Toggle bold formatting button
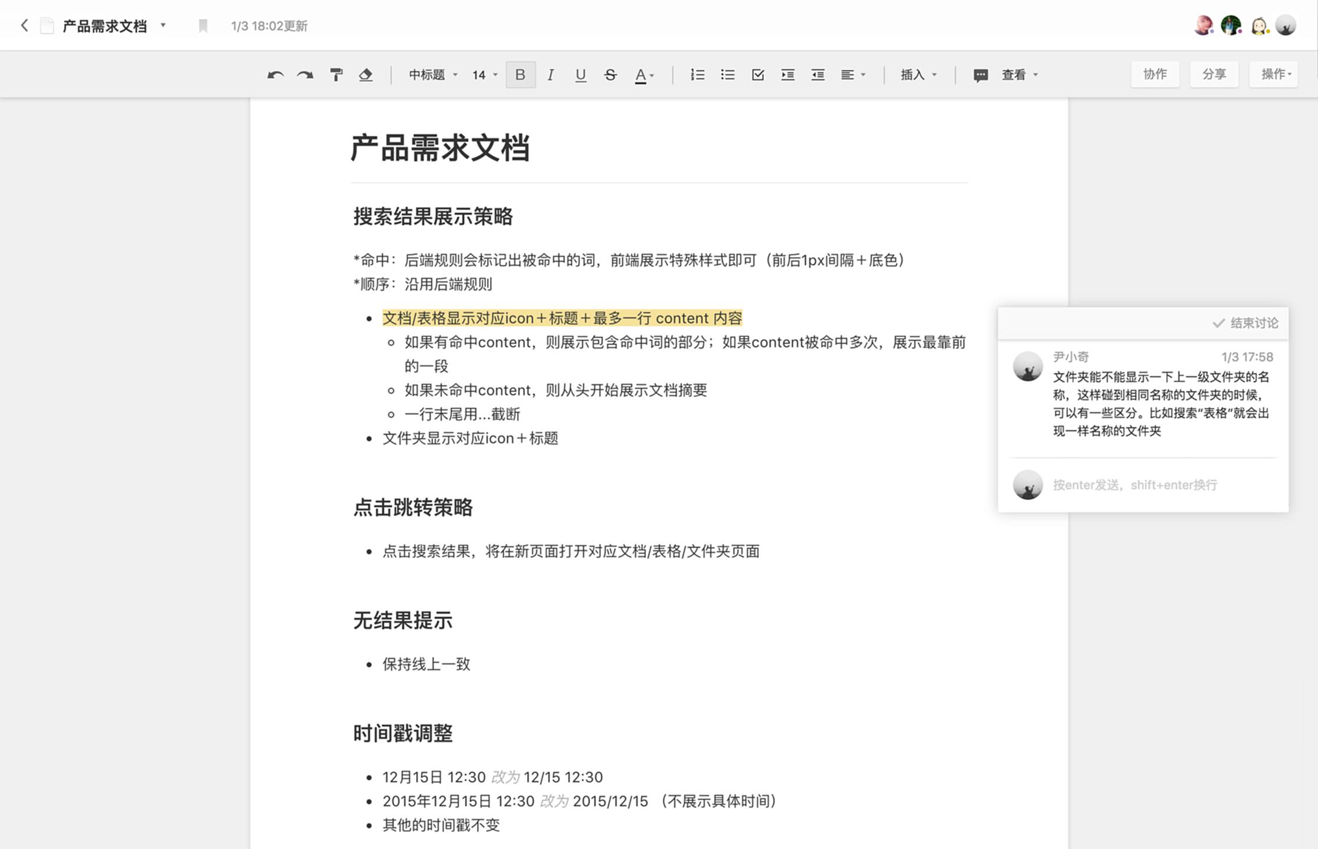 pos(520,75)
